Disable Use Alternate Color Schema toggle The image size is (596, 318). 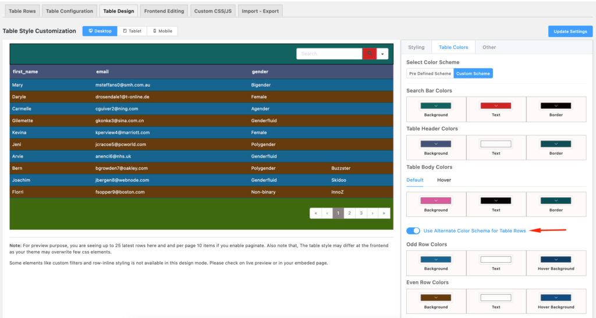click(413, 231)
